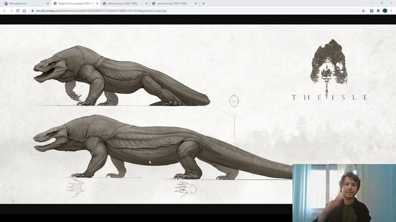The width and height of the screenshot is (396, 222).
Task: Maximize the browser window
Action: (382, 3)
